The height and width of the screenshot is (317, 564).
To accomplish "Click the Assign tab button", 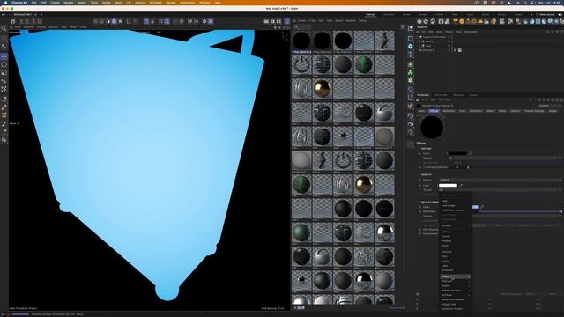I will click(x=553, y=111).
